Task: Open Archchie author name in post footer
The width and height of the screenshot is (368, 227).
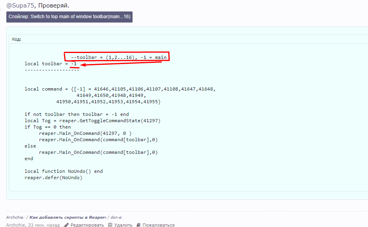Action: click(x=15, y=225)
